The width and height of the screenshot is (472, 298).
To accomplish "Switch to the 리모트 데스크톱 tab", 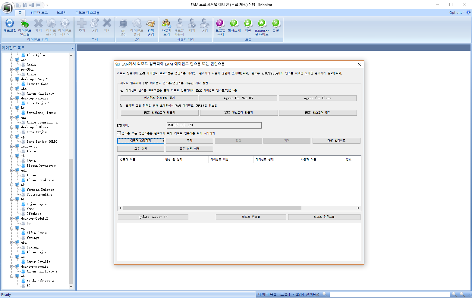I will point(87,13).
